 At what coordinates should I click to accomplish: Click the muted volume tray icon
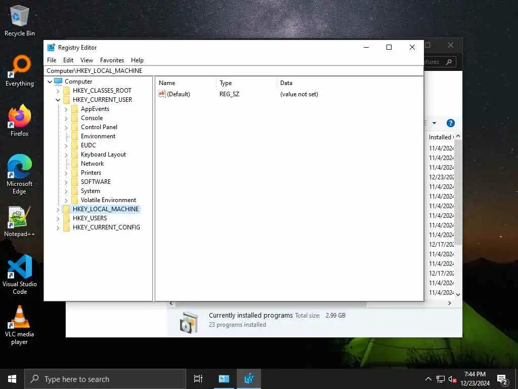pyautogui.click(x=453, y=379)
